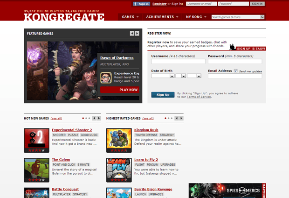This screenshot has height=198, width=289.
Task: Open The Golem game thumbnail
Action: (x=36, y=170)
